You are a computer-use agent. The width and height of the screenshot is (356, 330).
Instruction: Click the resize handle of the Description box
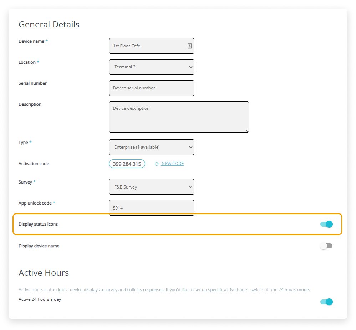(x=246, y=130)
